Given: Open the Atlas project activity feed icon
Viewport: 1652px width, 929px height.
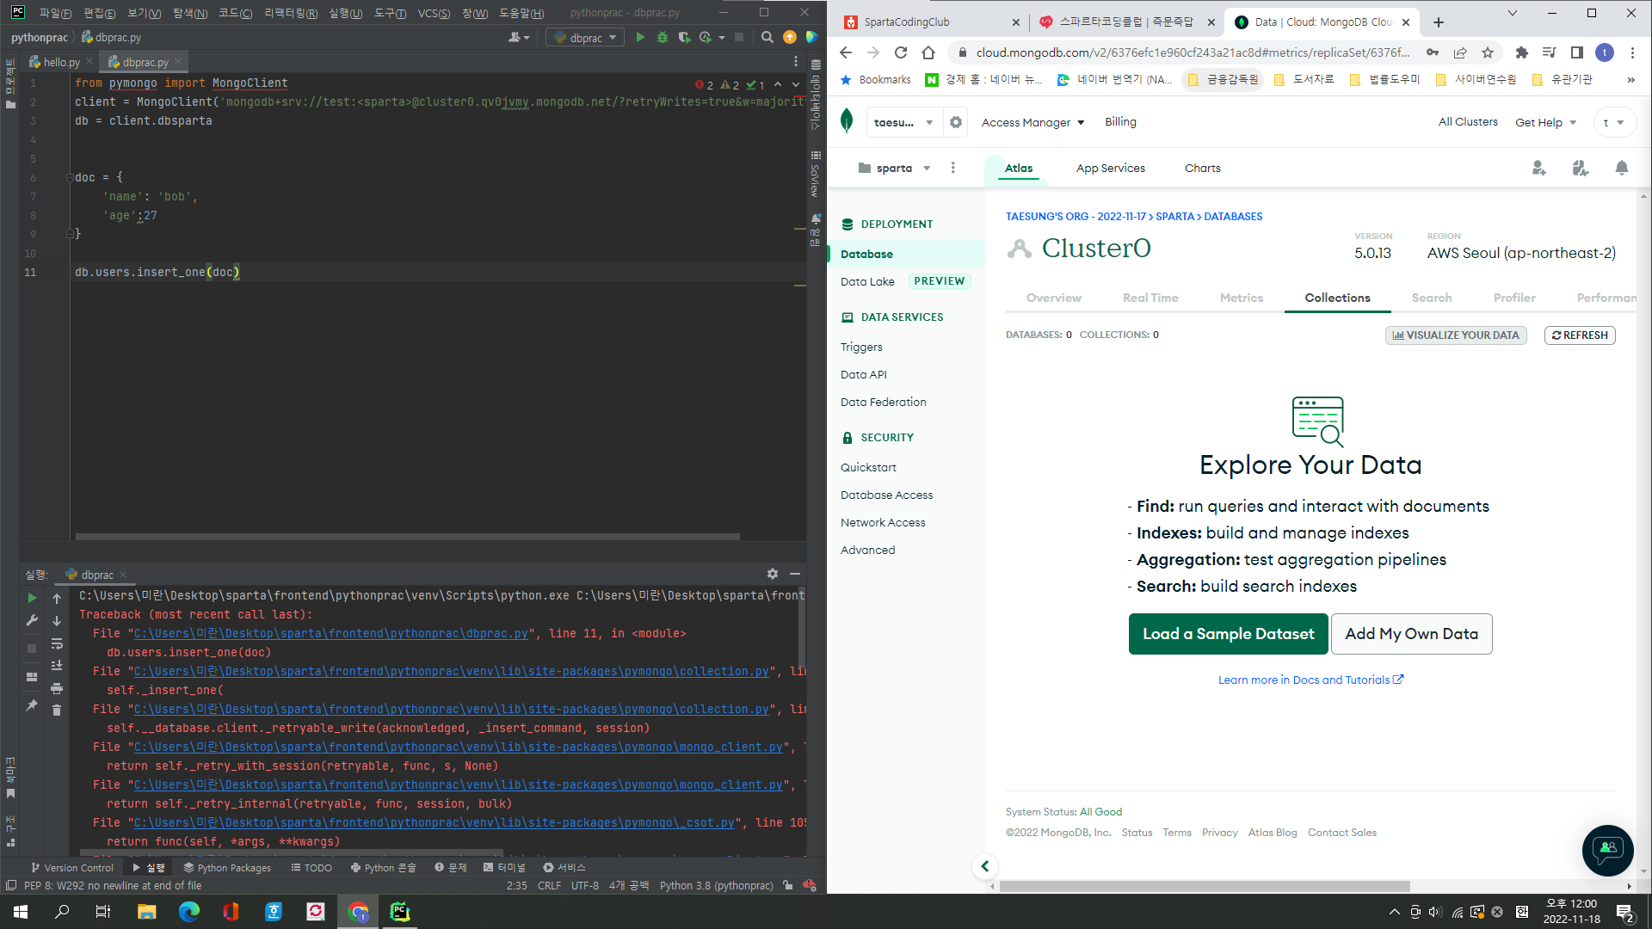Looking at the screenshot, I should coord(1581,168).
